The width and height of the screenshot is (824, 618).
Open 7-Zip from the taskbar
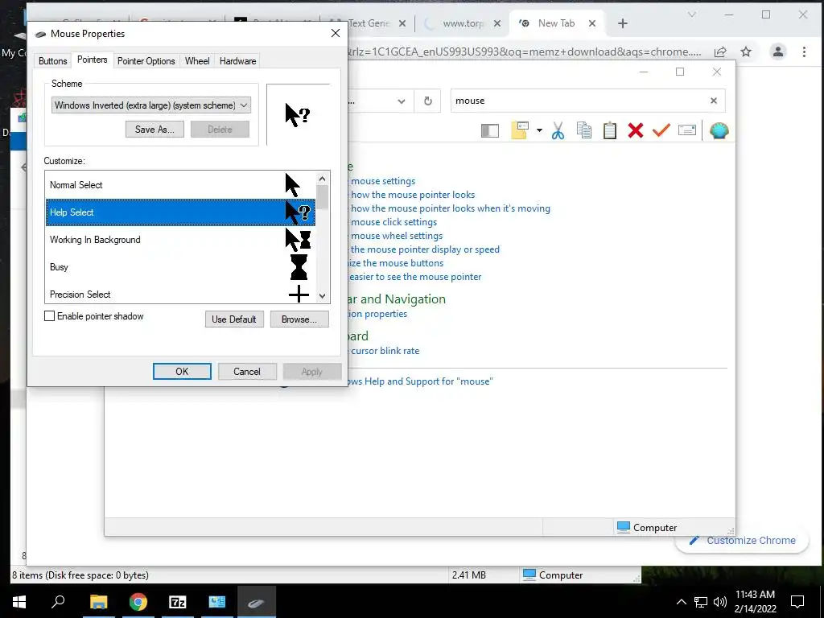pos(177,602)
